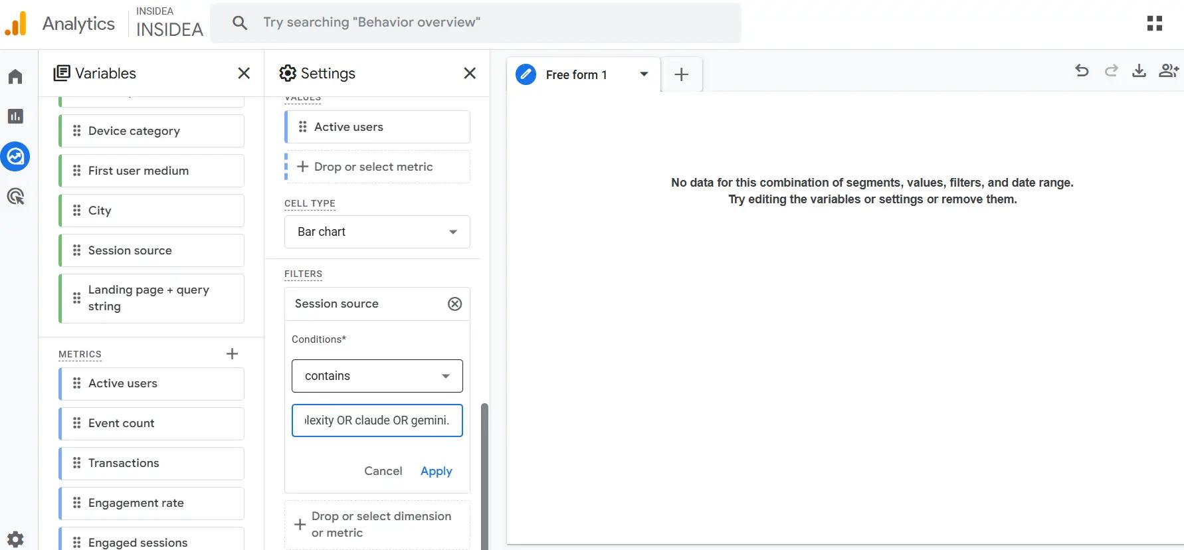Add a new tab with plus button

coord(681,74)
